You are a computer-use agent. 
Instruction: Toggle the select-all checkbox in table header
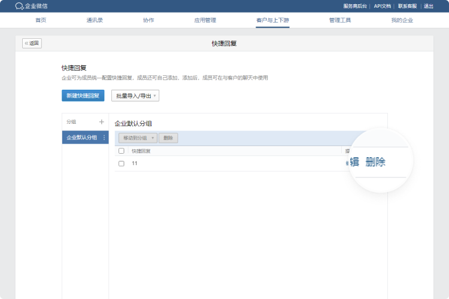pyautogui.click(x=122, y=151)
